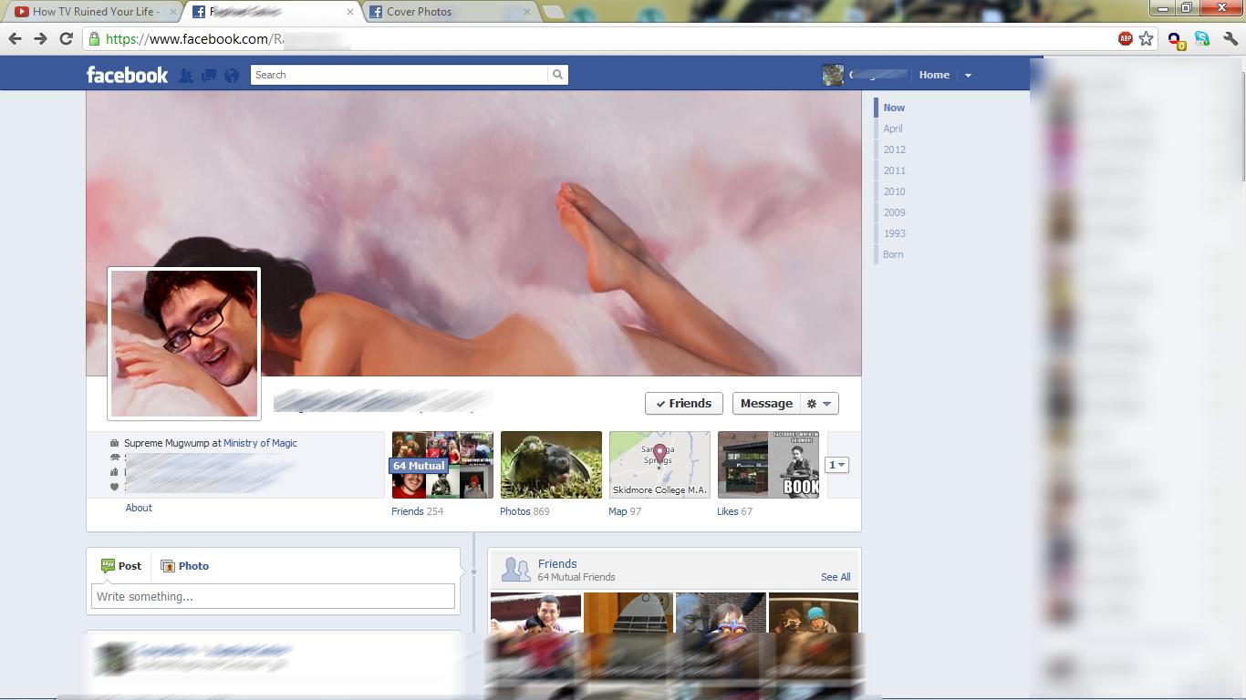Image resolution: width=1246 pixels, height=700 pixels.
Task: Go to Home in the blue bar
Action: coord(934,75)
